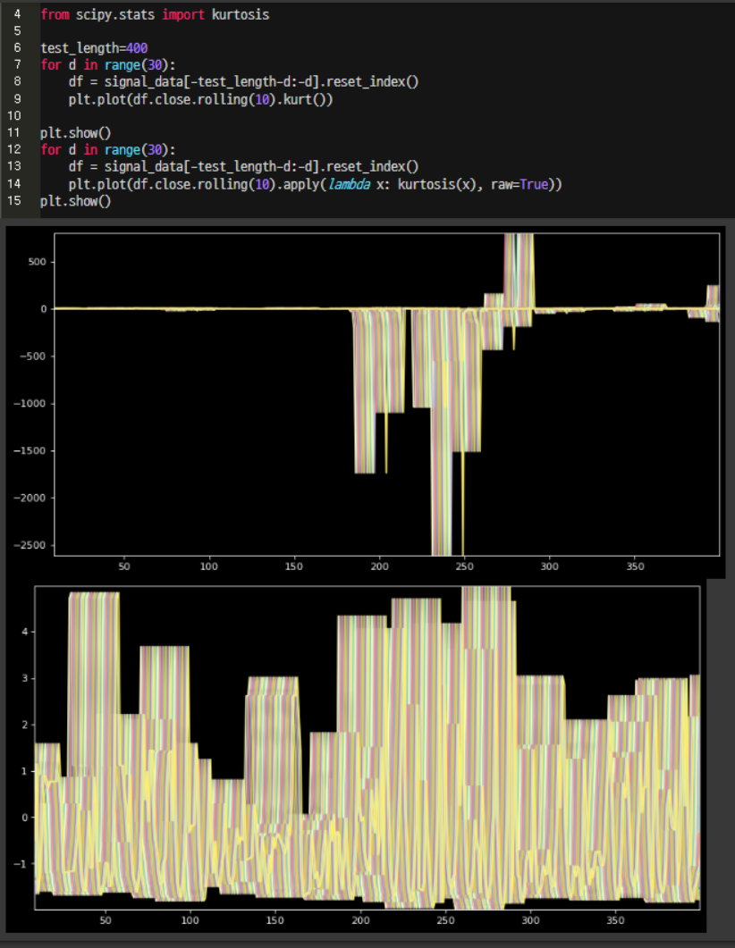Click line number 8 in the gutter
This screenshot has height=948, width=735.
coord(17,81)
